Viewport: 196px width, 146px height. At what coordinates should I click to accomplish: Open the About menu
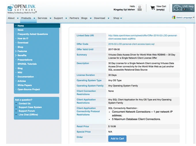[11, 18]
